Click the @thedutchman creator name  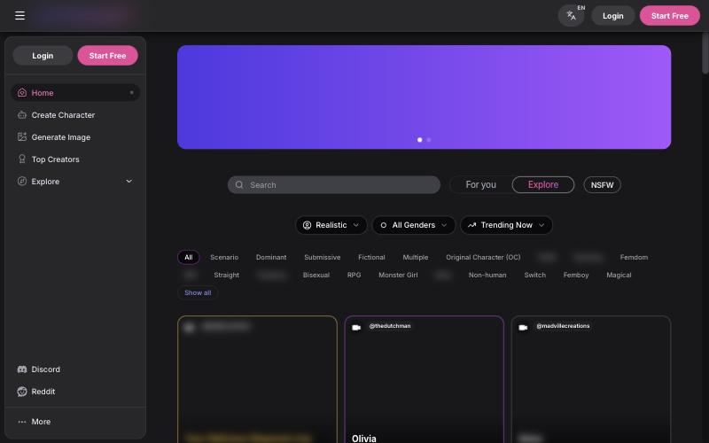390,326
